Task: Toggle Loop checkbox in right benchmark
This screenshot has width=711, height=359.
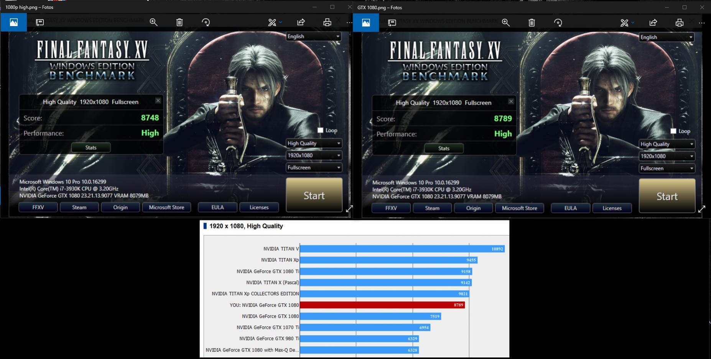Action: tap(673, 131)
